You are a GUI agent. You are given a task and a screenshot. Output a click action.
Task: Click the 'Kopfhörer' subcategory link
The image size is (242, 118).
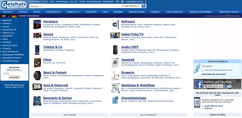[x=175, y=50]
